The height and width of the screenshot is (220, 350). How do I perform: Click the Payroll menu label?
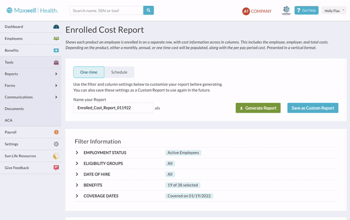10,132
